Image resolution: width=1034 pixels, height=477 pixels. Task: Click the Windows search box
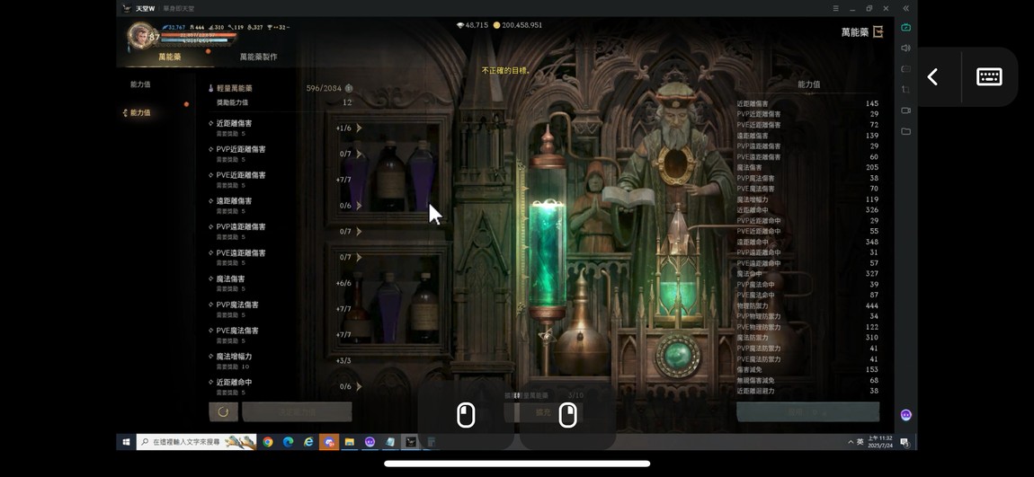[x=197, y=442]
